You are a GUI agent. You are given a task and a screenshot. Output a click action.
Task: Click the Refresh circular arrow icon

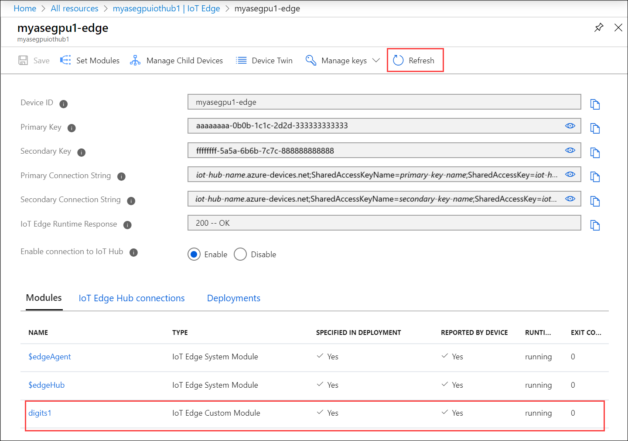(398, 60)
